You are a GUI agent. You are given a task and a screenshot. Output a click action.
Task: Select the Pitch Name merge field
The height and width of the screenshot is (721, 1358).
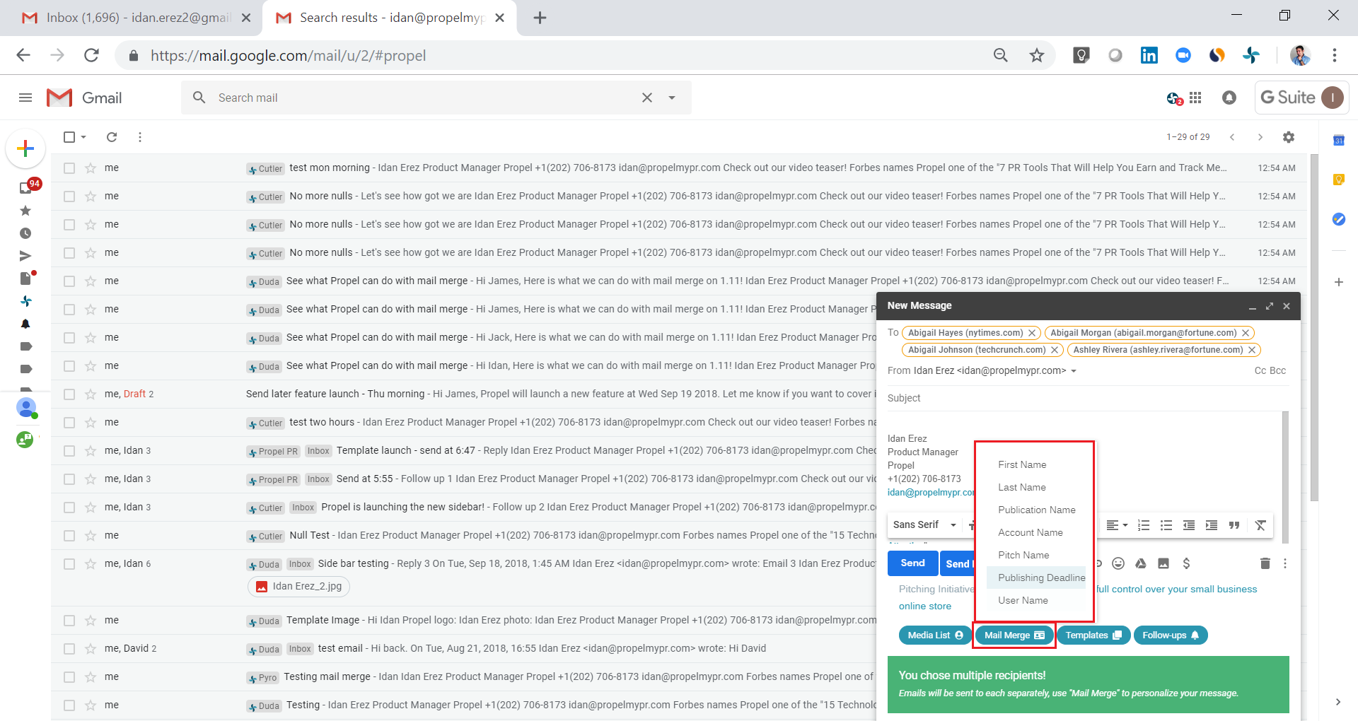click(1023, 555)
